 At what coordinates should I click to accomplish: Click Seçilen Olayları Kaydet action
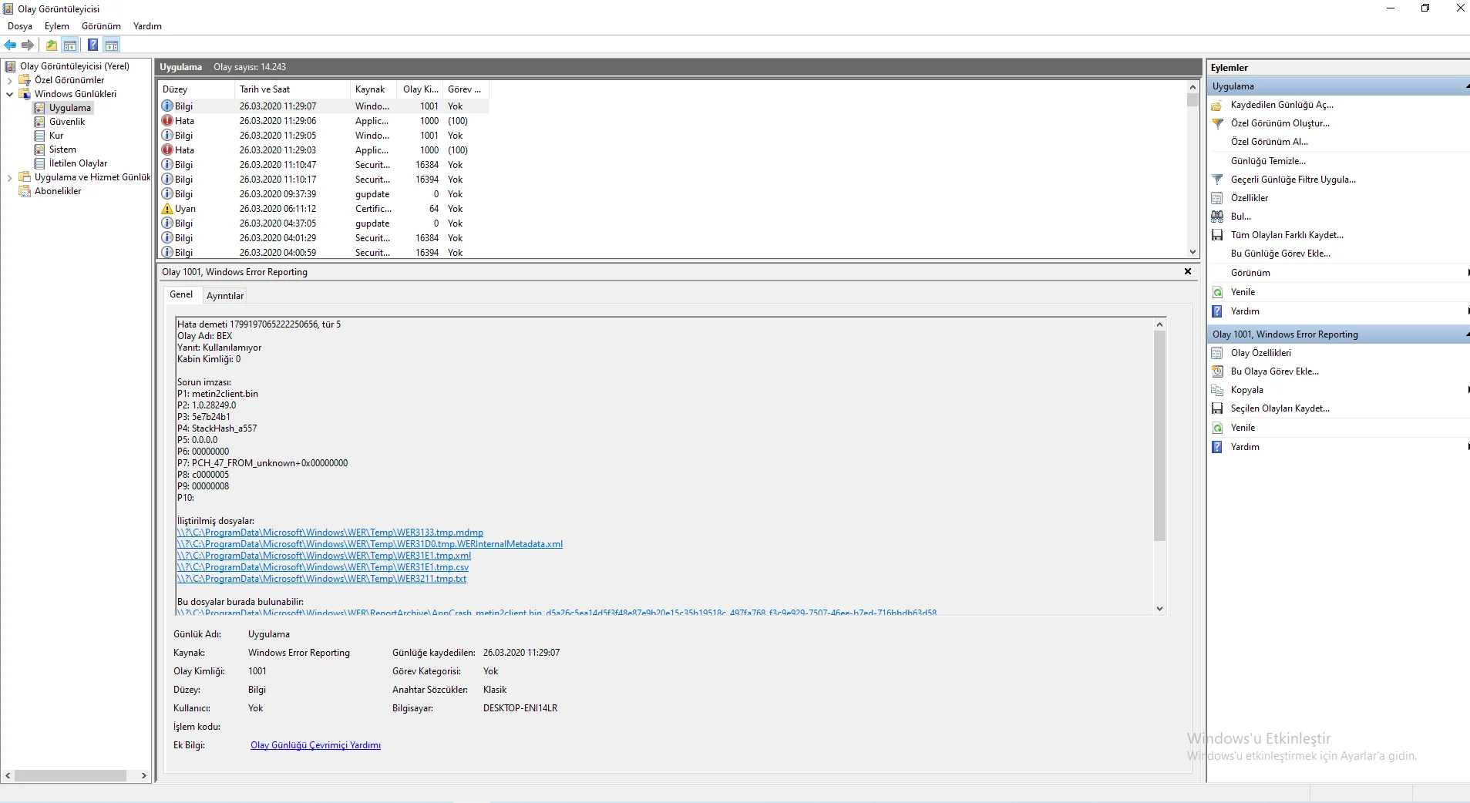1280,408
